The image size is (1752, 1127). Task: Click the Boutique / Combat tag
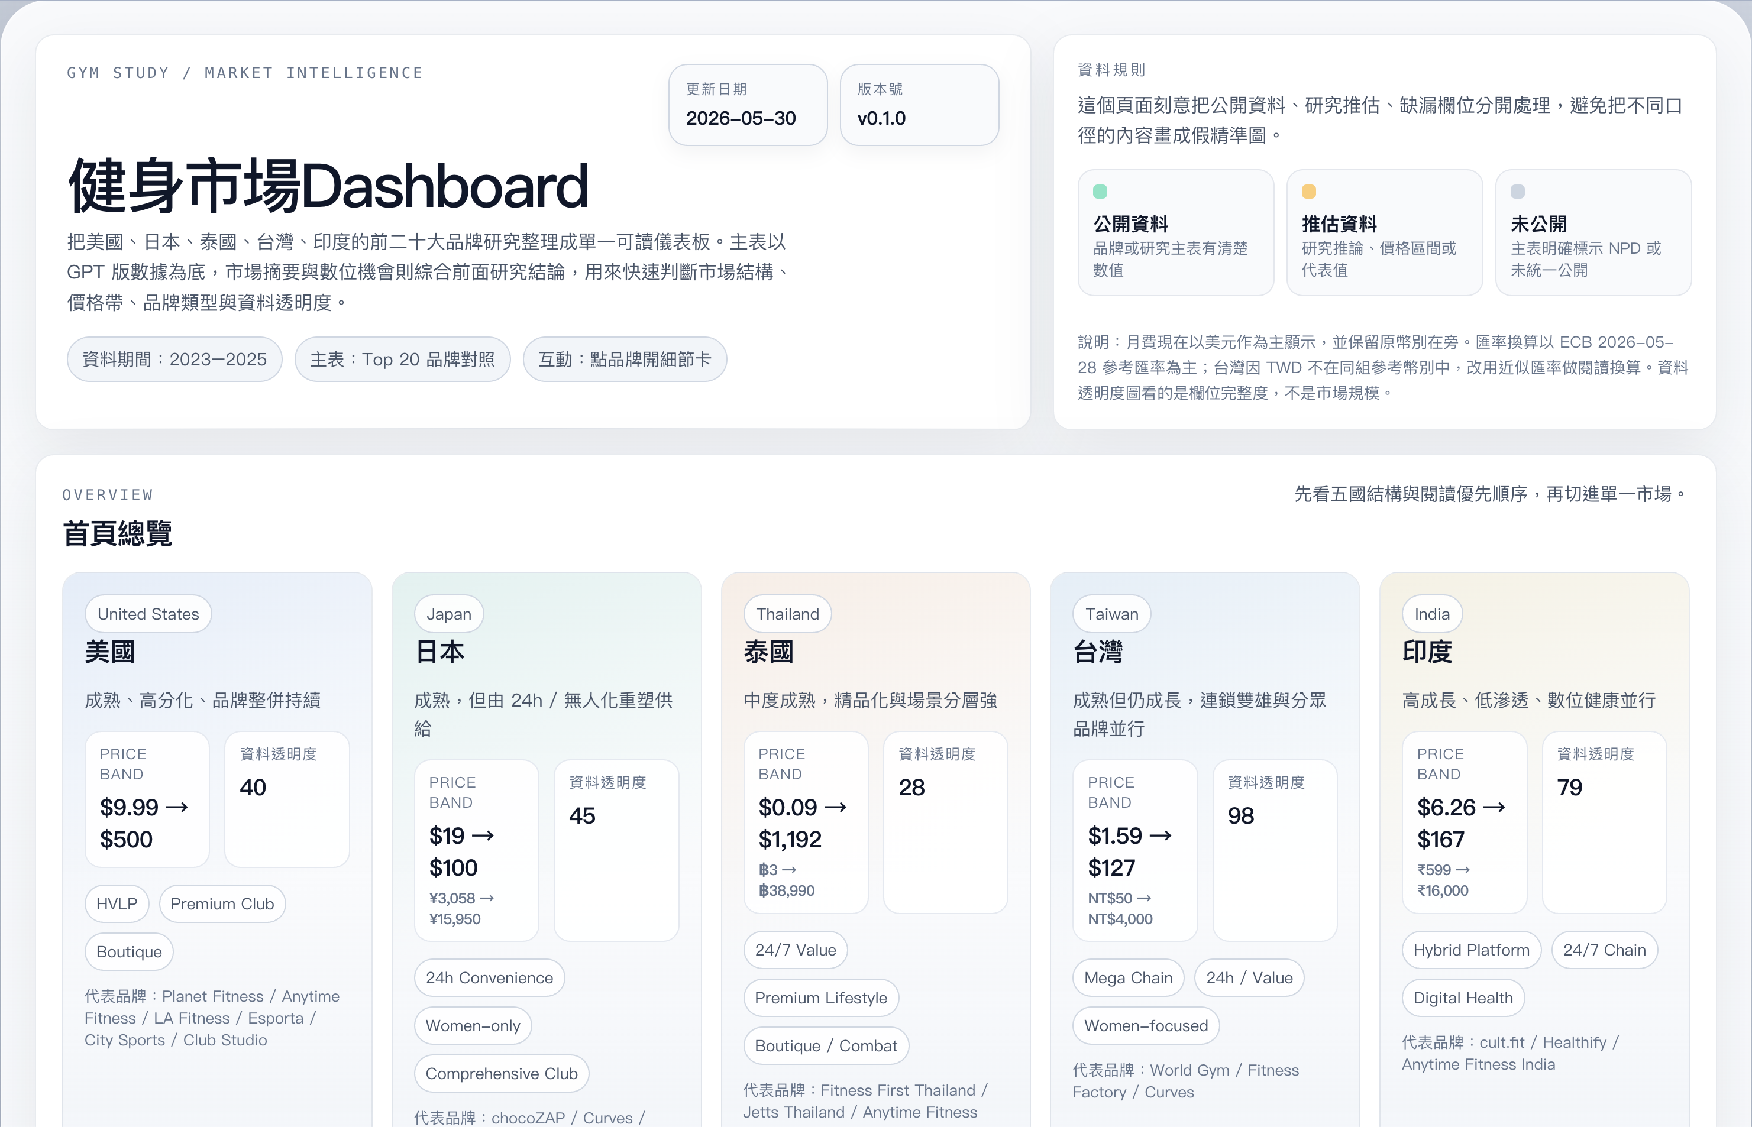[x=826, y=1046]
